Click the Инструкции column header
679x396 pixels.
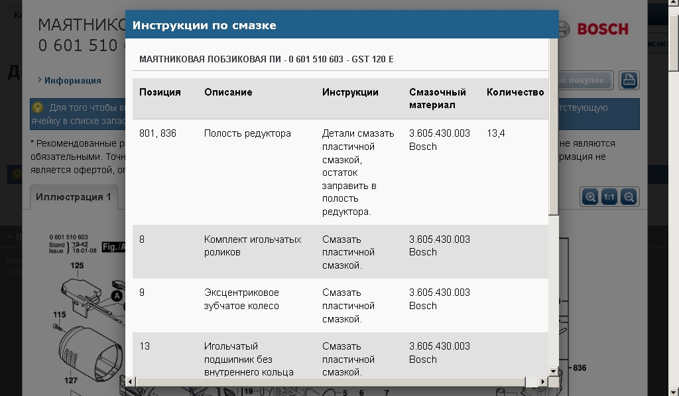350,92
